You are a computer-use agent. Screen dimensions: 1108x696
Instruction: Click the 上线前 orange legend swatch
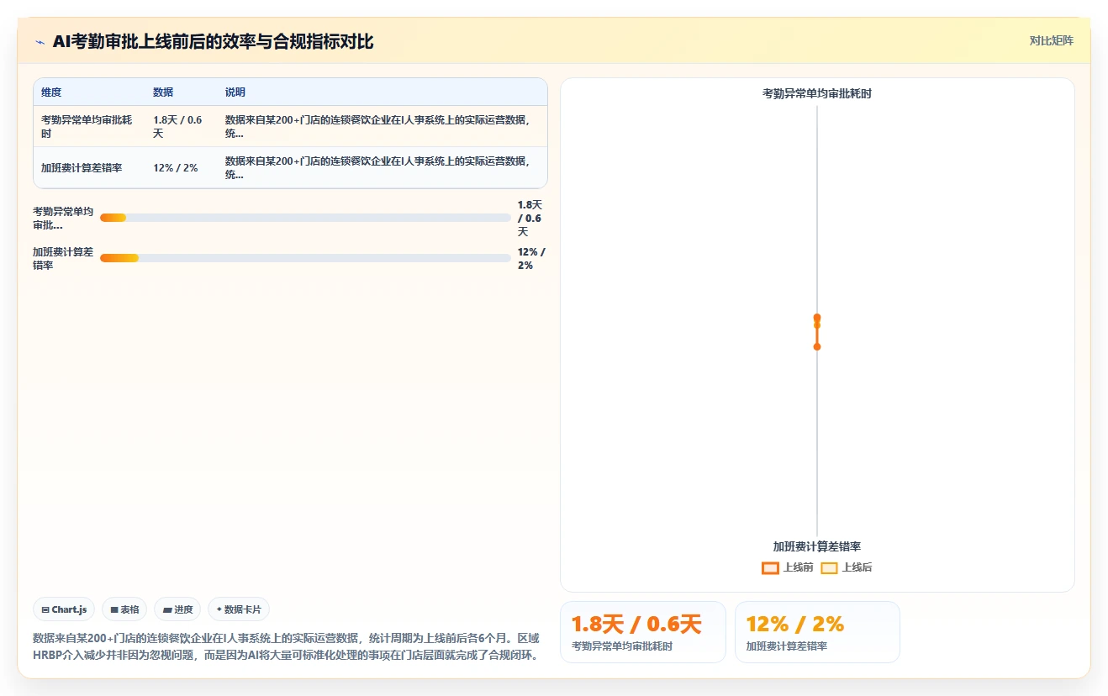770,567
